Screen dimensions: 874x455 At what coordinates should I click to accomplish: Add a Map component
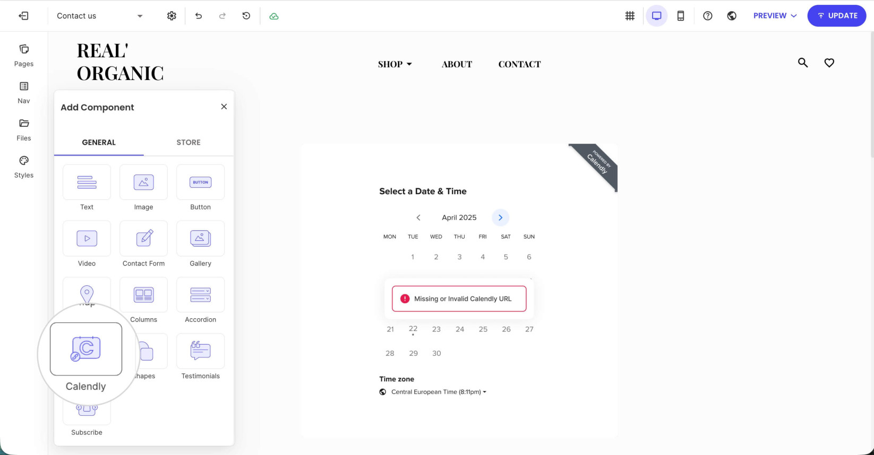click(87, 292)
